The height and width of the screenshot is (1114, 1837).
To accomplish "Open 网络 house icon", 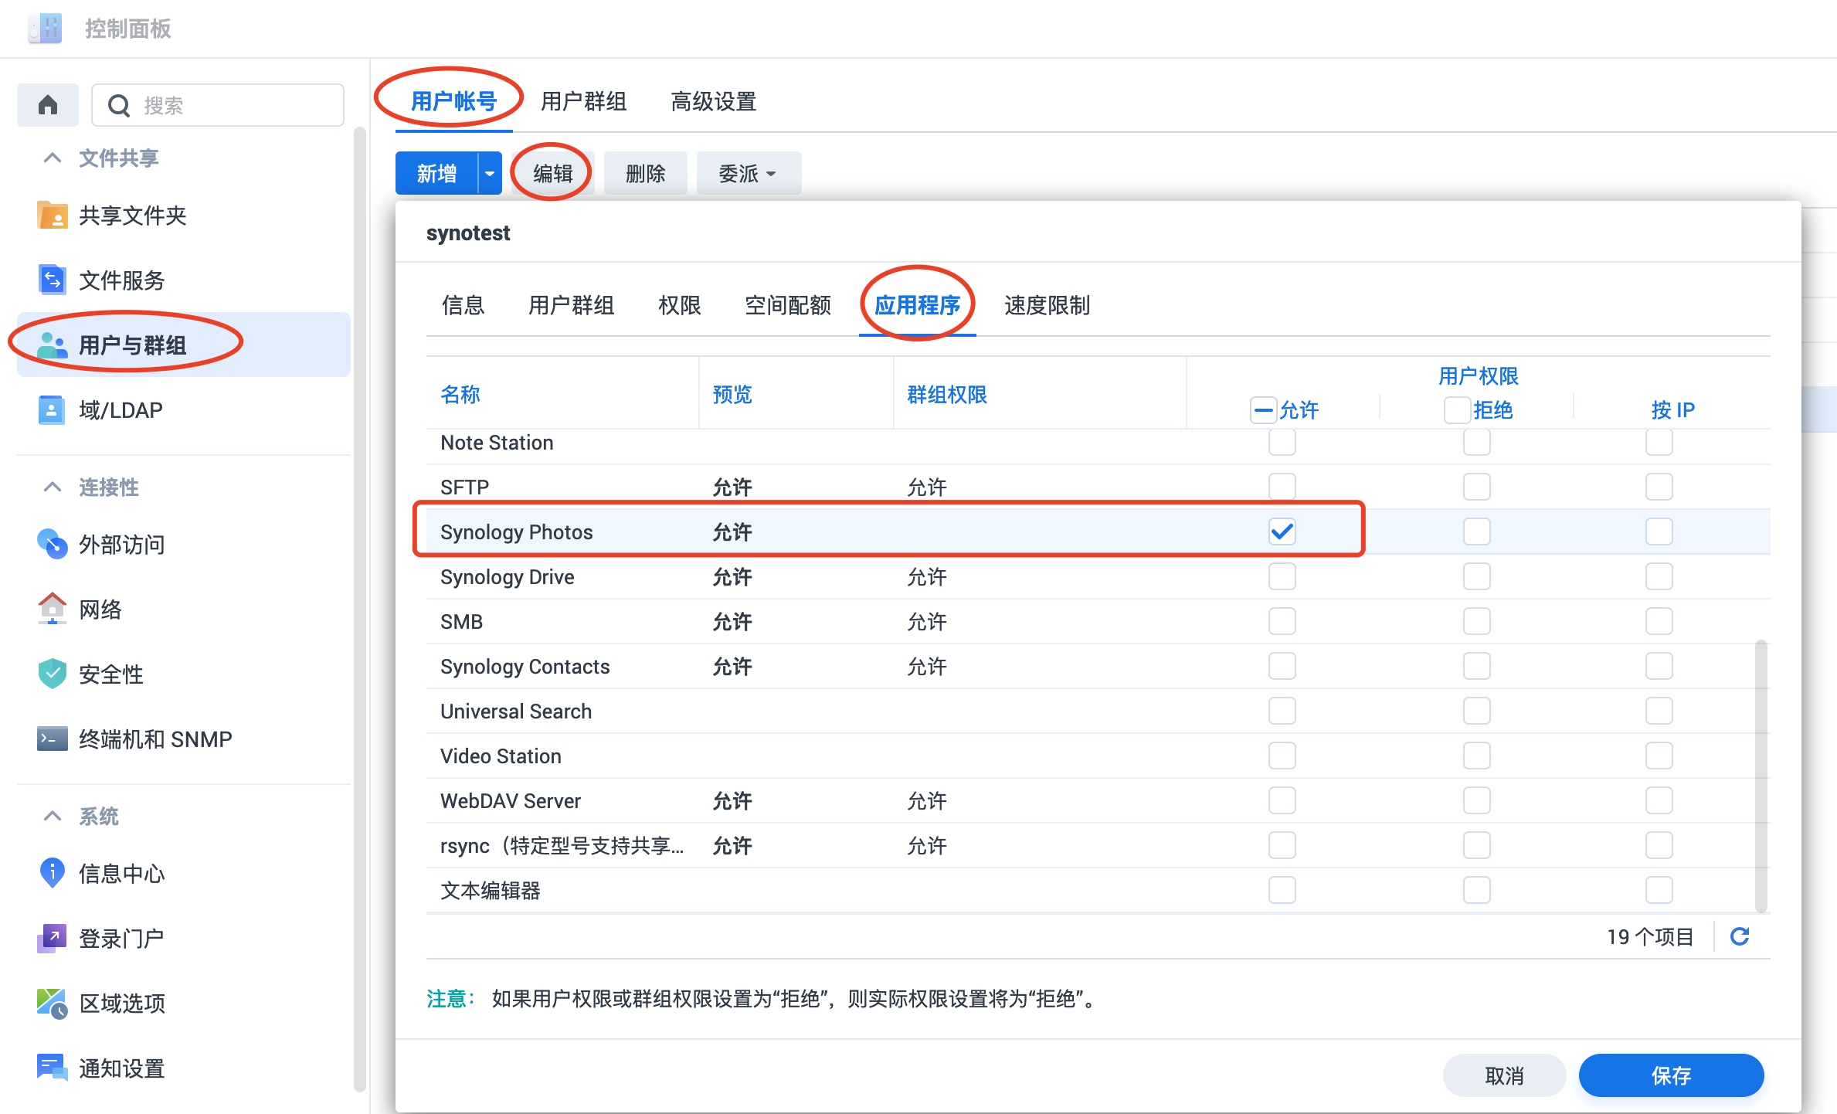I will point(53,609).
